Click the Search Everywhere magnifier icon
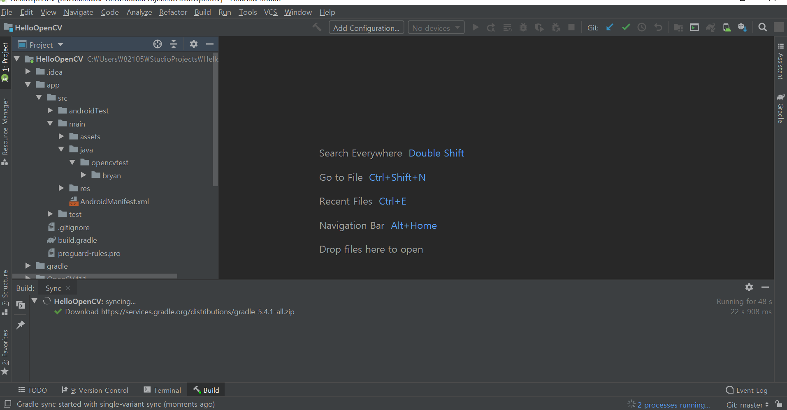 [763, 28]
